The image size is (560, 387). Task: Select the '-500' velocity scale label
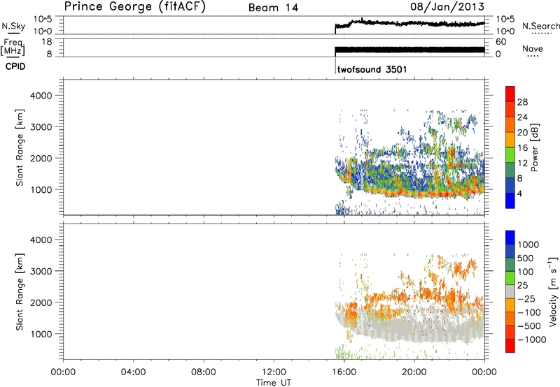528,326
